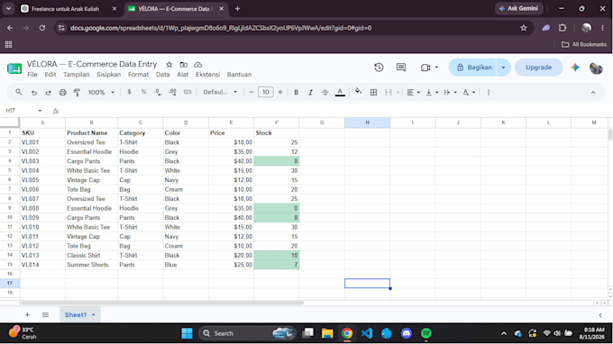This screenshot has width=613, height=344.
Task: Click the Ask Gemini button
Action: 518,9
